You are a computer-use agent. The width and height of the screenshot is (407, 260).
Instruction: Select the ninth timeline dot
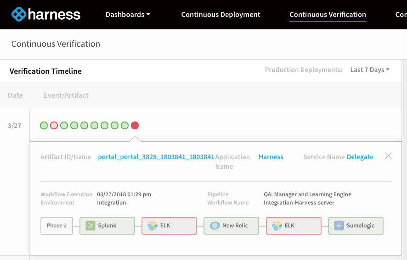(124, 126)
